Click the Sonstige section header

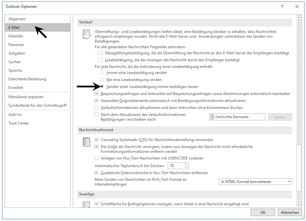185,194
